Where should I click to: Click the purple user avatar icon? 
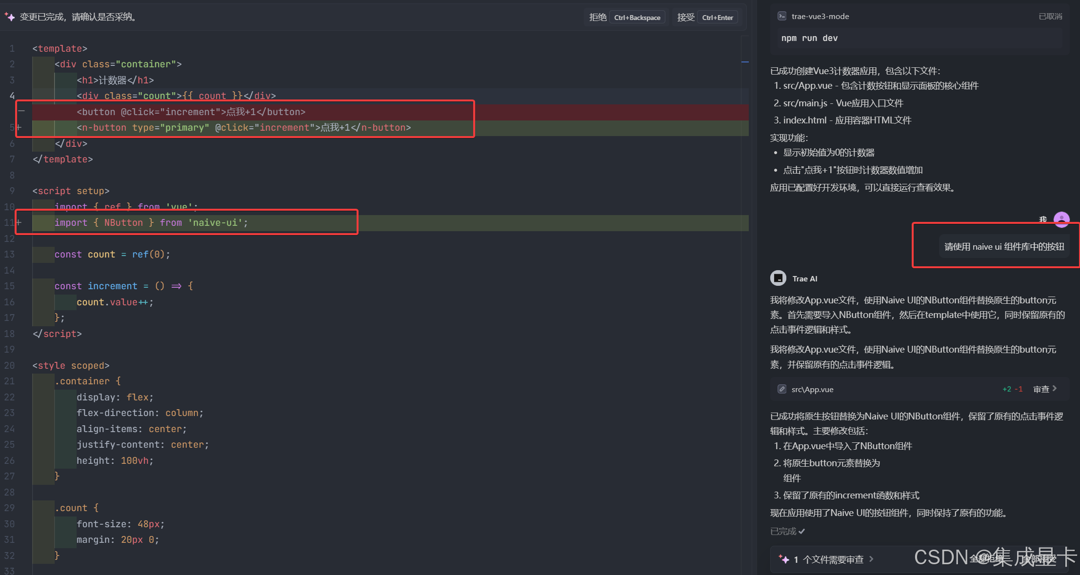[1061, 219]
